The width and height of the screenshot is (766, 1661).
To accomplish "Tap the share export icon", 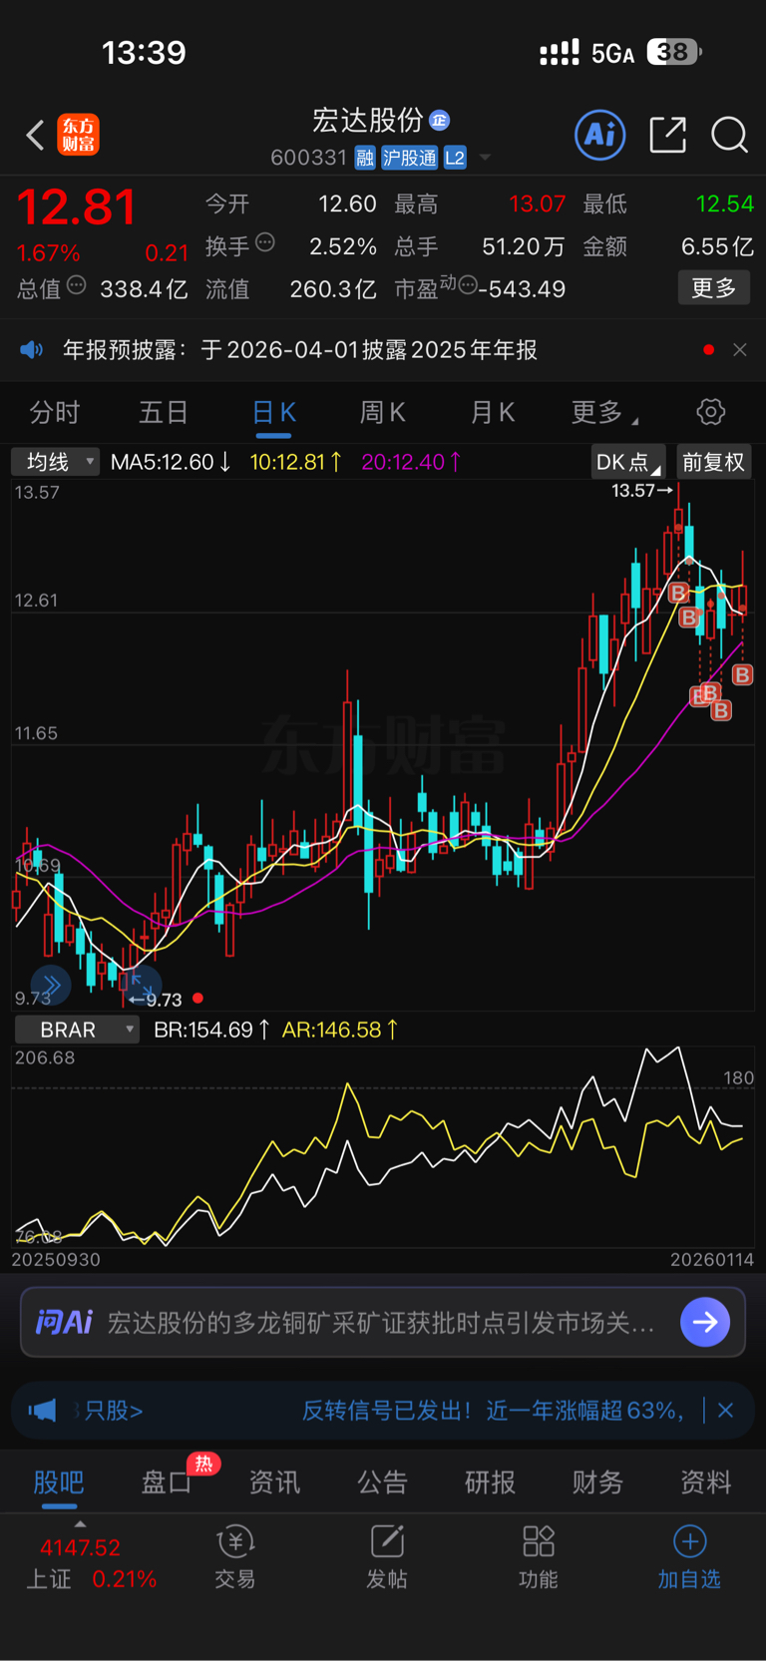I will pos(667,135).
